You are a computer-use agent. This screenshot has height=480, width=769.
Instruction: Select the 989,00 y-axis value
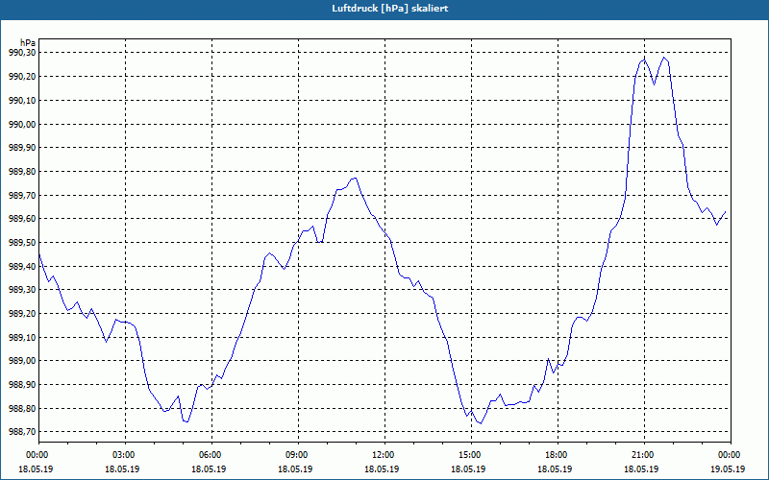click(22, 361)
